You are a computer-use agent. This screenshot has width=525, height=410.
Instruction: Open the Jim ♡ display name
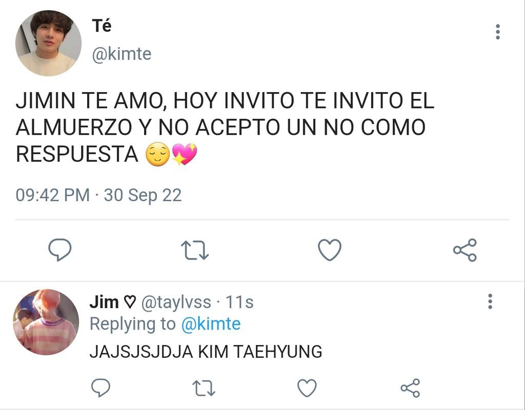point(113,302)
